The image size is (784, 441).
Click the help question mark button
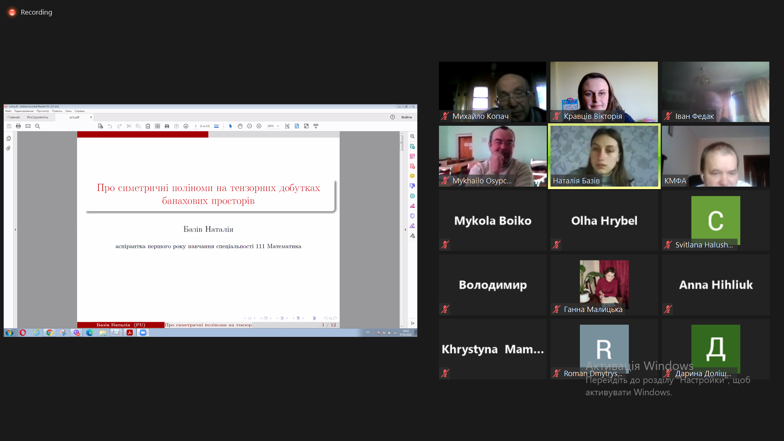tap(392, 117)
